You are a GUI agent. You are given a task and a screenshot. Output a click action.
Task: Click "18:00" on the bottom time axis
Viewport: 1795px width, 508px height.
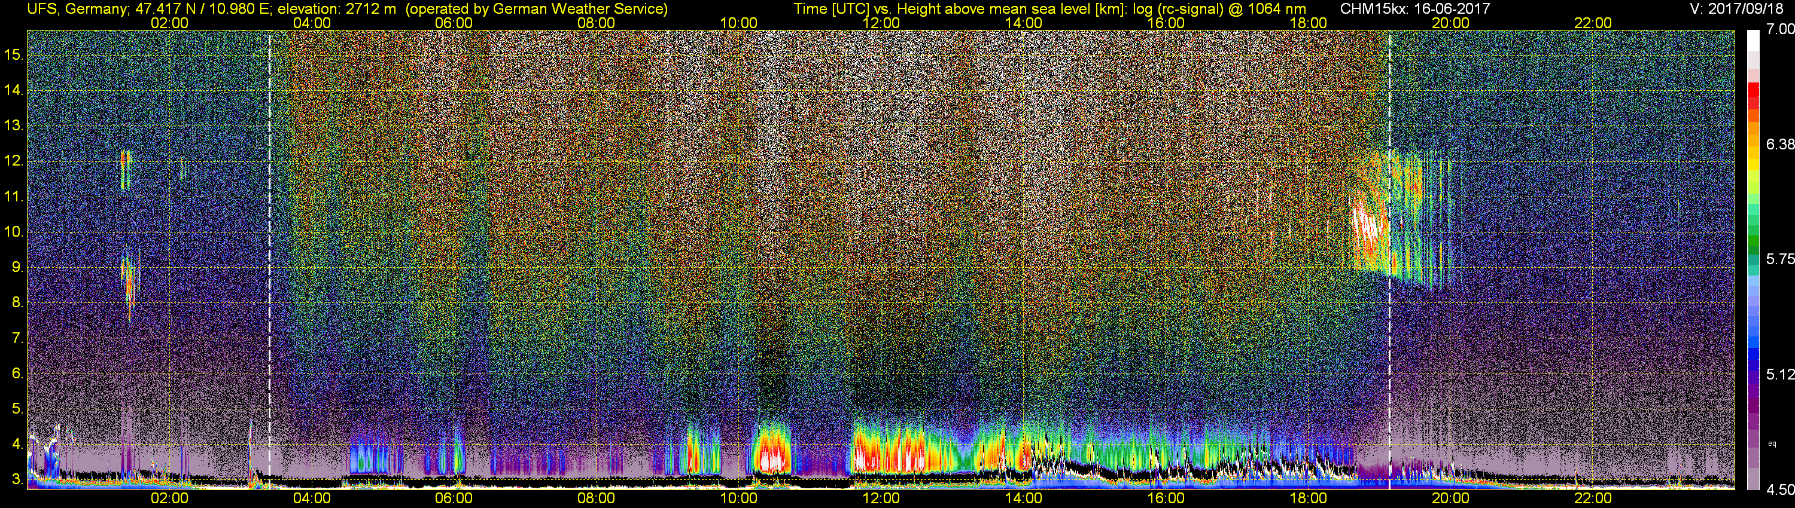coord(1309,498)
